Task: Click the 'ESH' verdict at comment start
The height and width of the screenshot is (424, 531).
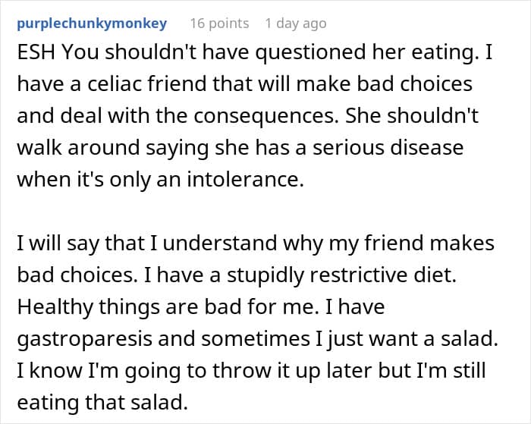Action: (x=36, y=52)
